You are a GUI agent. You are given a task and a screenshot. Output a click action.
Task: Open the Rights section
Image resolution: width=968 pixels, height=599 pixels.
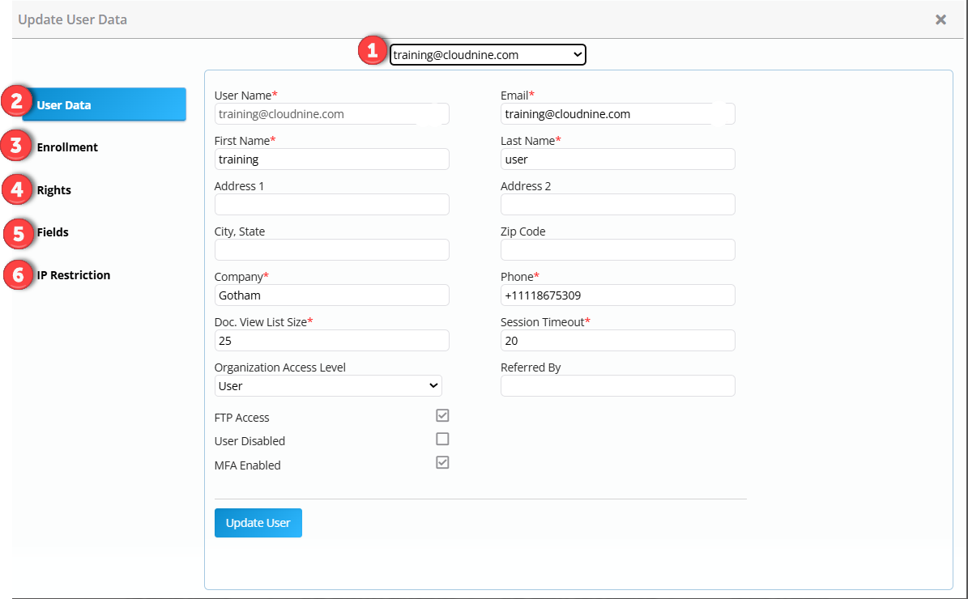53,189
